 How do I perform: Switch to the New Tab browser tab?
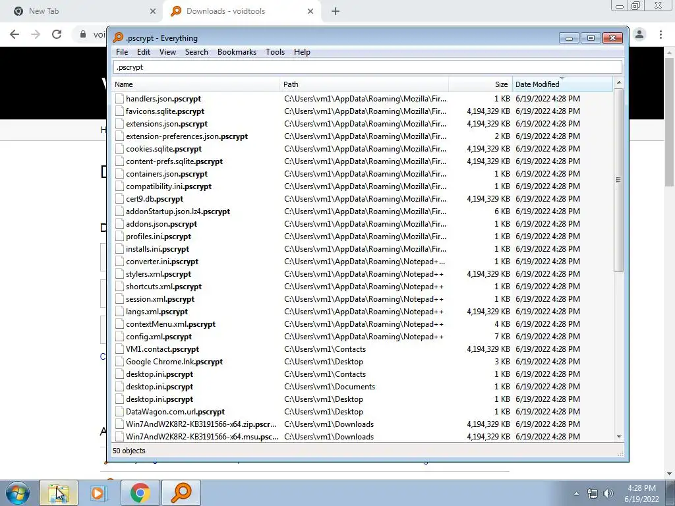(x=81, y=11)
